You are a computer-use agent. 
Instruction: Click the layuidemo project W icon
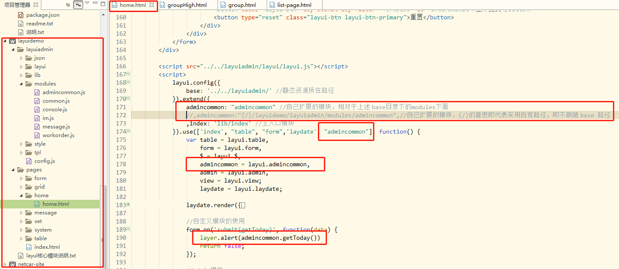pos(12,41)
